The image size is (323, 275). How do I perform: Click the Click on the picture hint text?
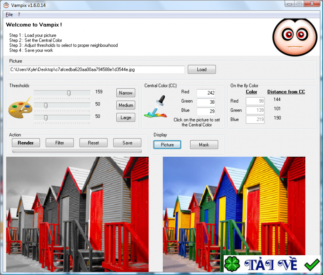[x=197, y=122]
